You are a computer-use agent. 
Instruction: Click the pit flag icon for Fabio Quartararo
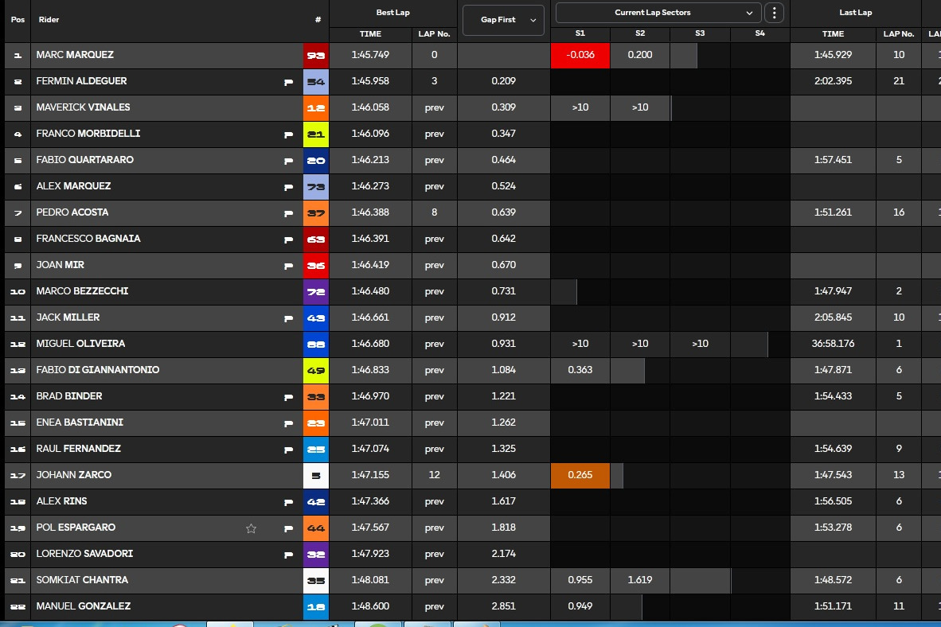pos(289,160)
